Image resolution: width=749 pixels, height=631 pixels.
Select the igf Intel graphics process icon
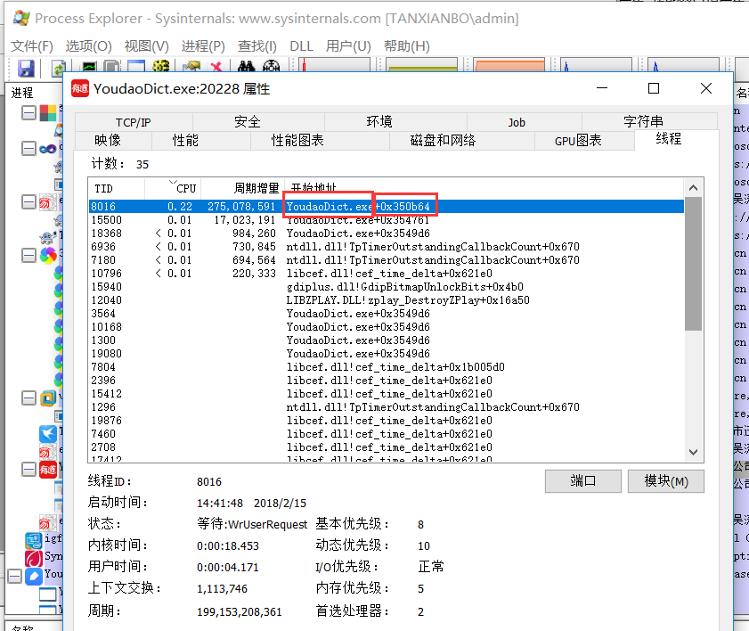pos(34,541)
